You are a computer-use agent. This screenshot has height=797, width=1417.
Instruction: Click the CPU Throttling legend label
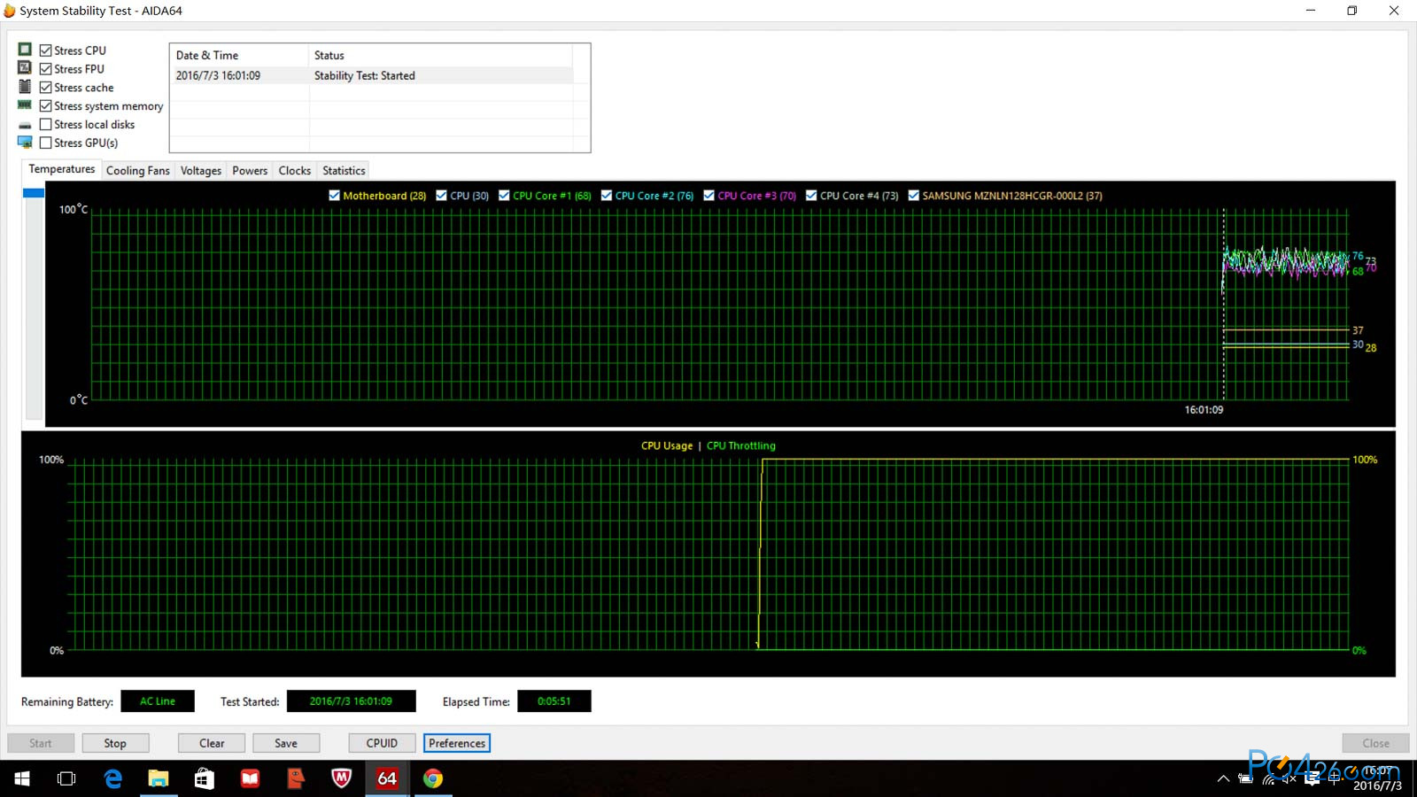(741, 445)
